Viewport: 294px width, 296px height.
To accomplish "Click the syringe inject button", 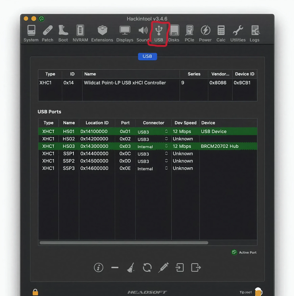I will 163,267.
